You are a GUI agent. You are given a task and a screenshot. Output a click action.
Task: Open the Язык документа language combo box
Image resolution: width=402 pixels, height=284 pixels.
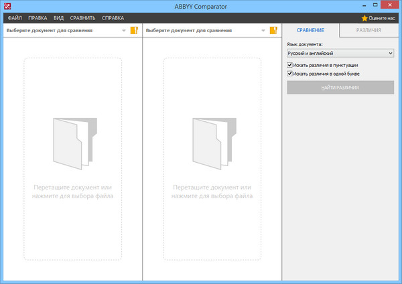340,53
